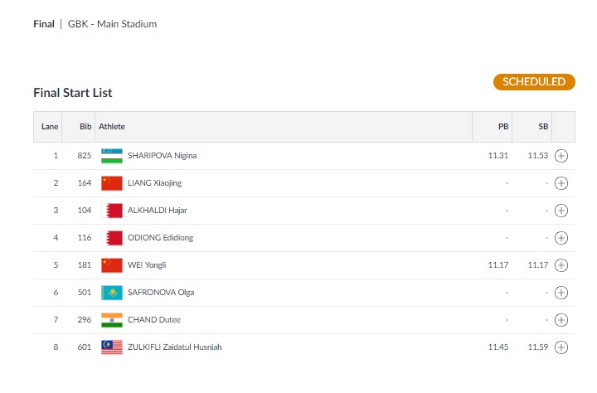
Task: Click the Kazakhstan flag beside SAFRONOVA
Action: [112, 293]
